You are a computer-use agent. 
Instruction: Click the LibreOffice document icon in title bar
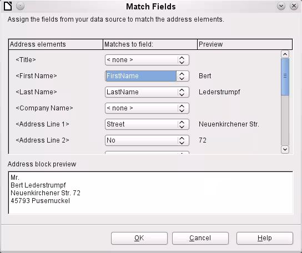tap(8, 6)
